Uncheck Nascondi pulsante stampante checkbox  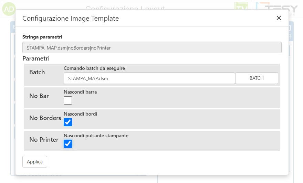tap(68, 144)
